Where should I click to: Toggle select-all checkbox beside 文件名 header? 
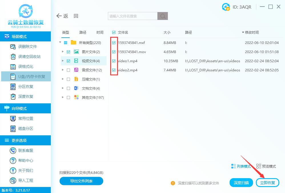(x=114, y=32)
